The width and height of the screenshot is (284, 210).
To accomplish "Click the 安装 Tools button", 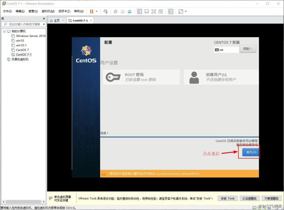I will point(228,199).
